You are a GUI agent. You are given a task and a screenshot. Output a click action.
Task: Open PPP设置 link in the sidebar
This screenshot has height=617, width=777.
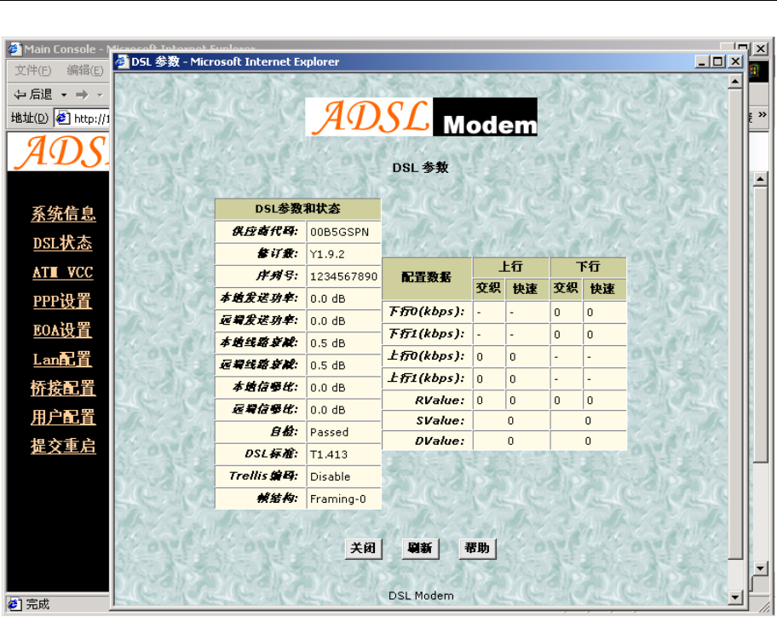(62, 301)
